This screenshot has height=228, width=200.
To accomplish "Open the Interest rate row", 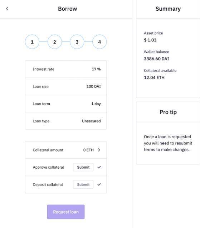I will coord(66,69).
